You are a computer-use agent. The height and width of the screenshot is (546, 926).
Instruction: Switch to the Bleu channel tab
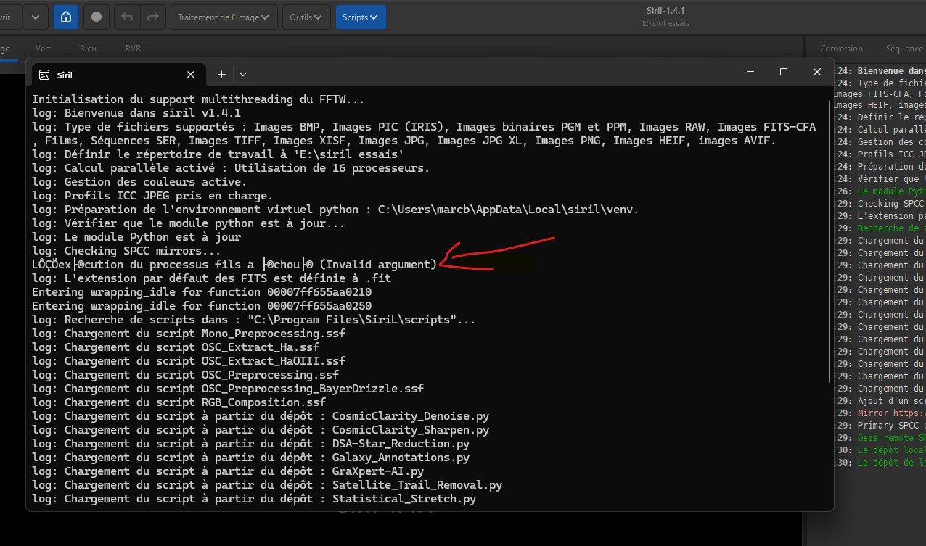(x=88, y=49)
